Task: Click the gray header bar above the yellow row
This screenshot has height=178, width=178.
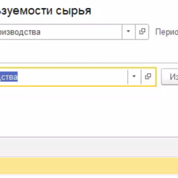Action: (89, 147)
